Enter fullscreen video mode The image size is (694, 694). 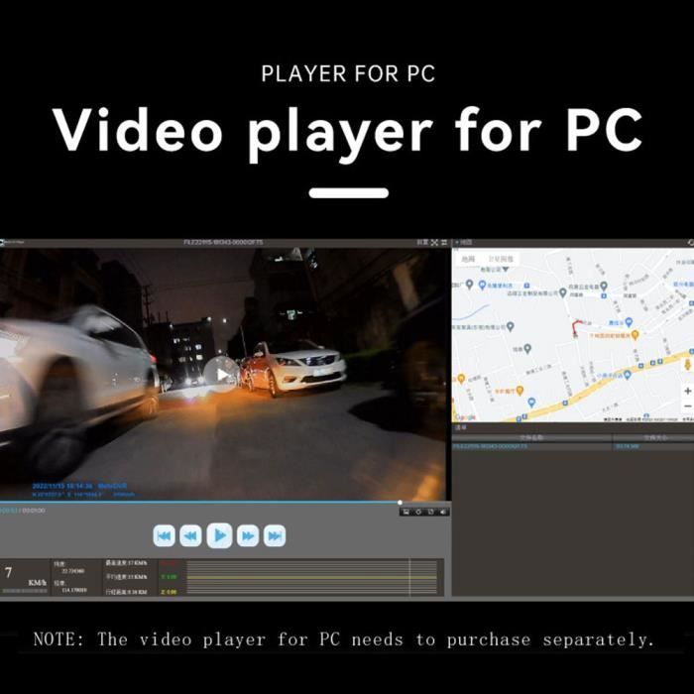[x=434, y=243]
